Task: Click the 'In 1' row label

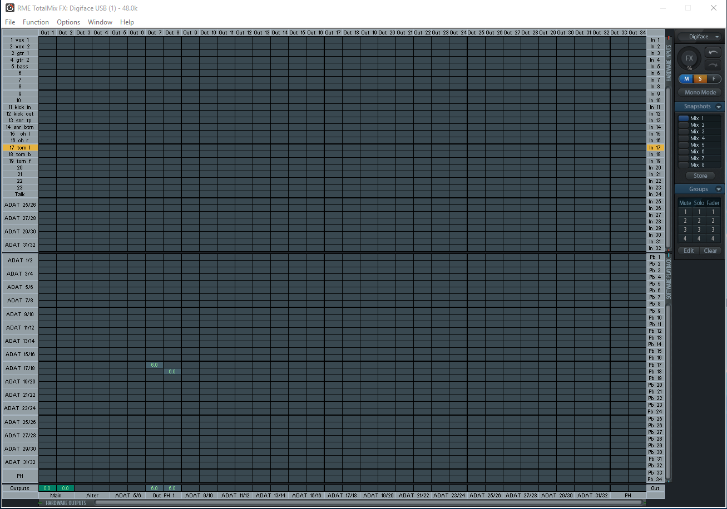Action: (x=655, y=40)
